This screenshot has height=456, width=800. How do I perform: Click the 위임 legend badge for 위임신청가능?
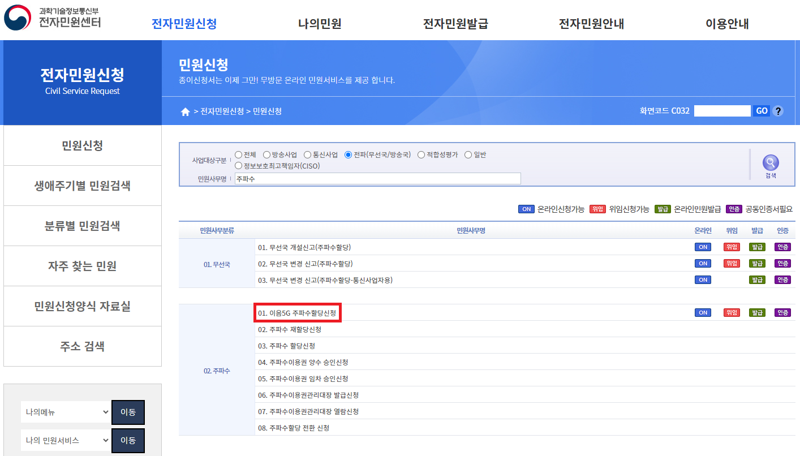(x=597, y=209)
